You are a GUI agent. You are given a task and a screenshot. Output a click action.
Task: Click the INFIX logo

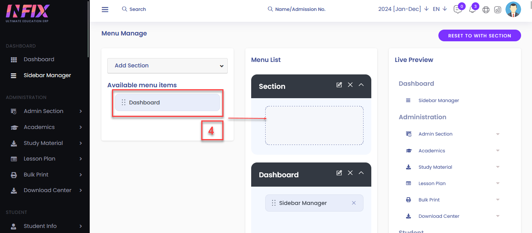coord(27,12)
